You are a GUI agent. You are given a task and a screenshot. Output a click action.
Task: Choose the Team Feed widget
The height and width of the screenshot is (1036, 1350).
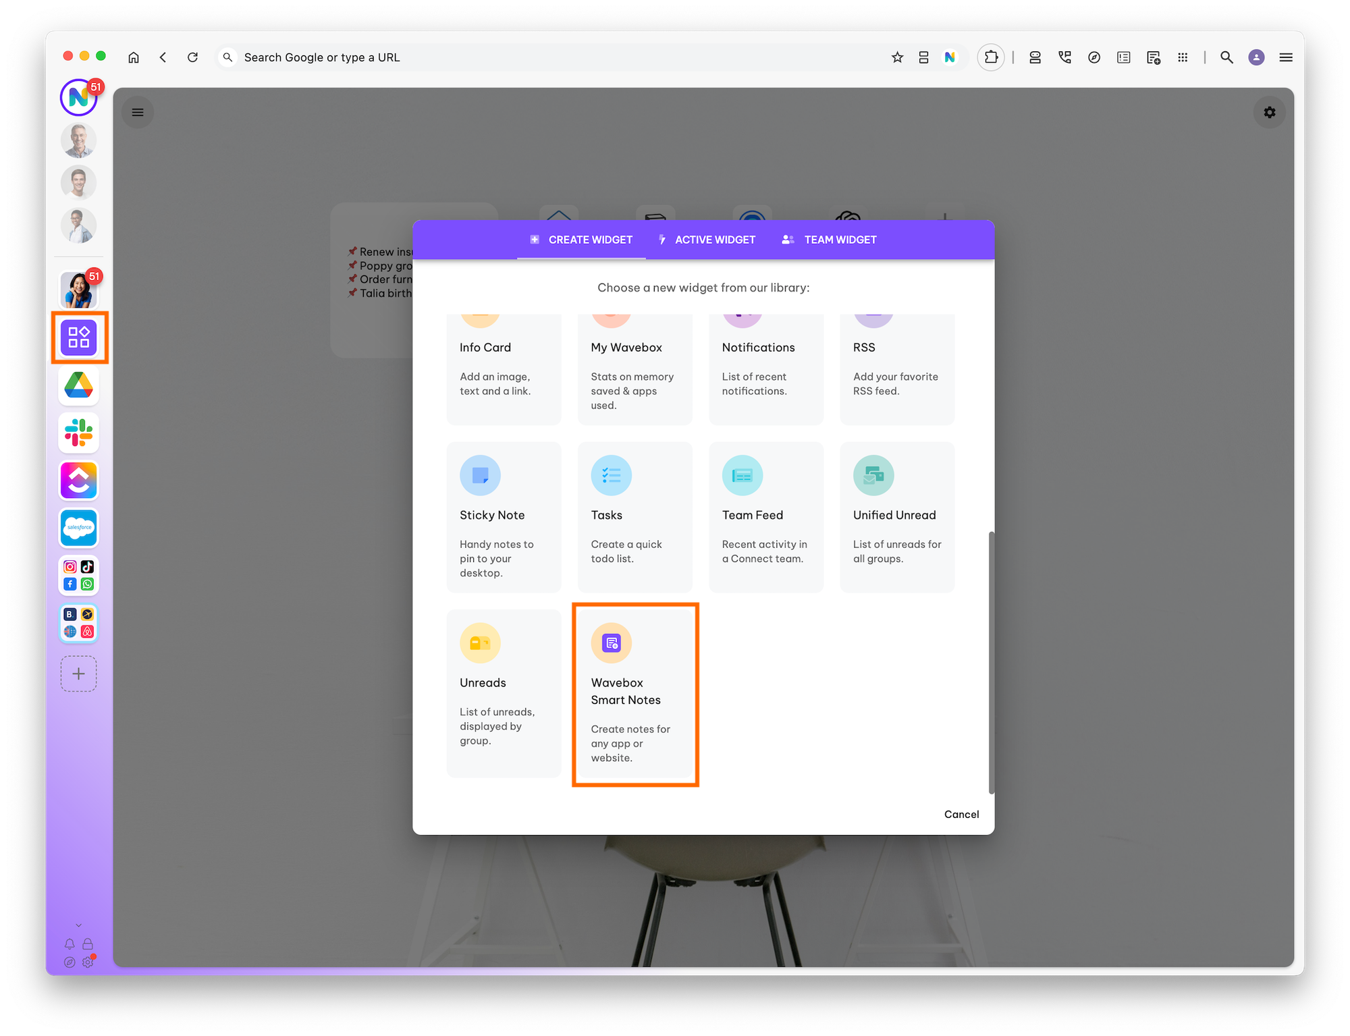[x=765, y=517]
